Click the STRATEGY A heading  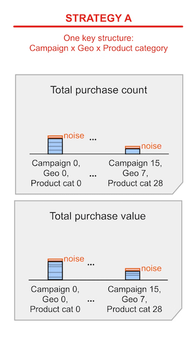pyautogui.click(x=99, y=19)
